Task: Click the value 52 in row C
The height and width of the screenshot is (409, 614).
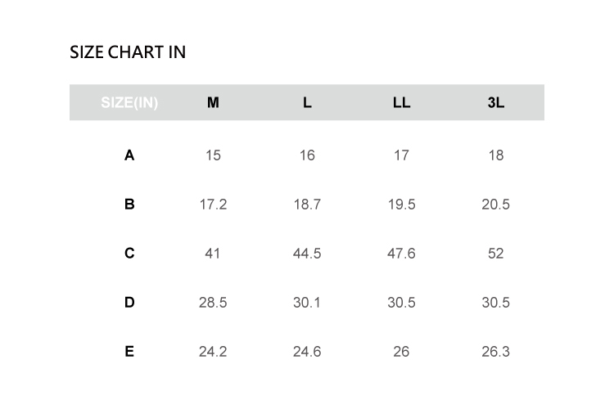Action: (x=495, y=254)
